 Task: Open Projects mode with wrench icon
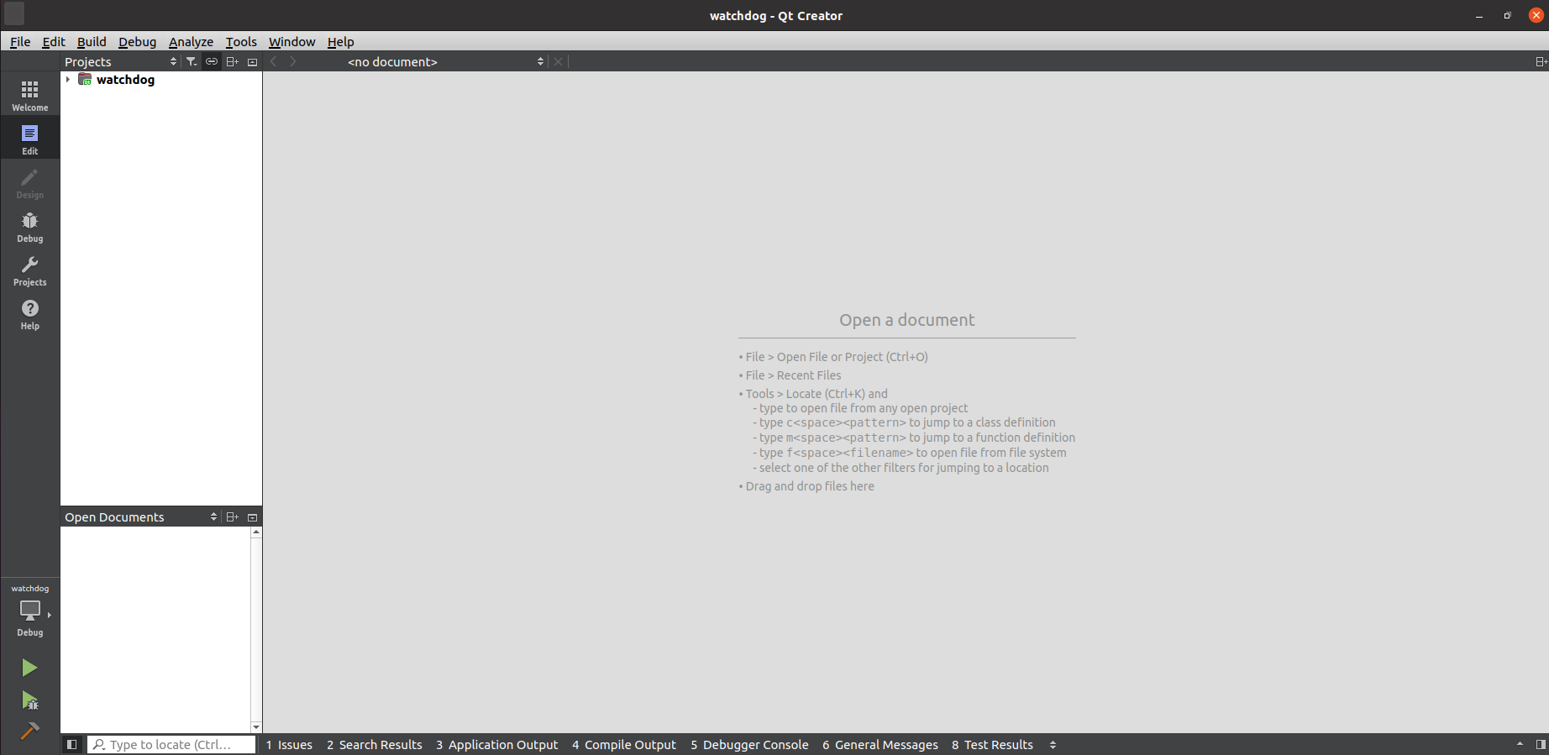click(x=29, y=269)
